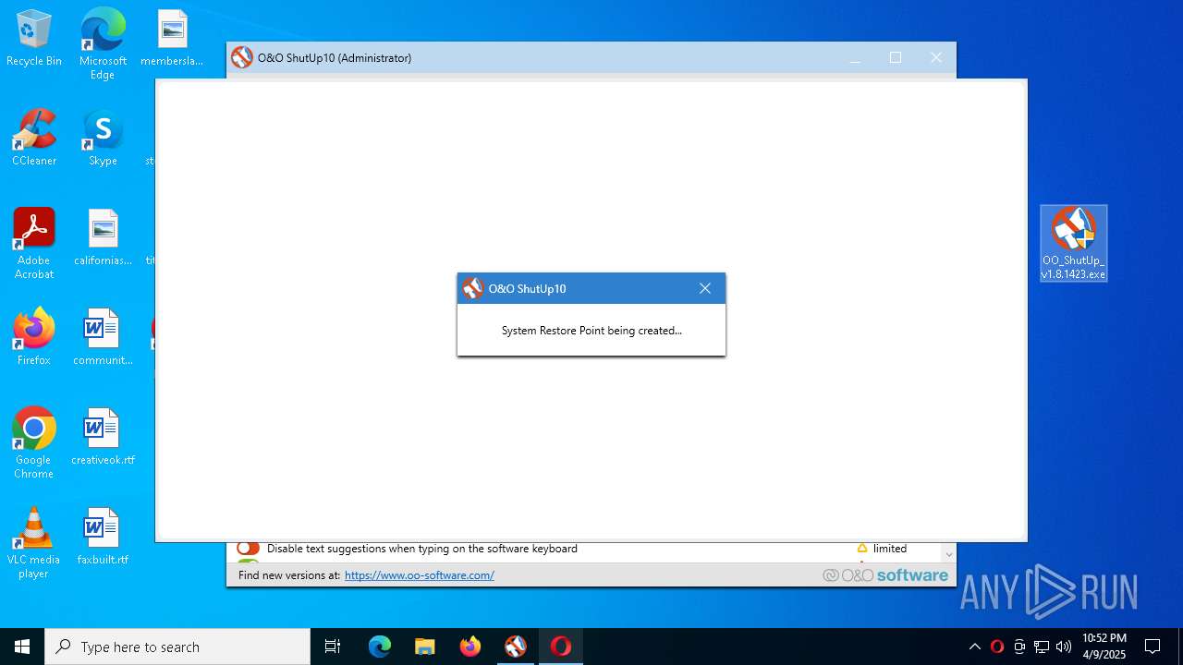Select OO_ShutUp_v1.8.1423.exe on desktop
The width and height of the screenshot is (1183, 665).
[1073, 243]
